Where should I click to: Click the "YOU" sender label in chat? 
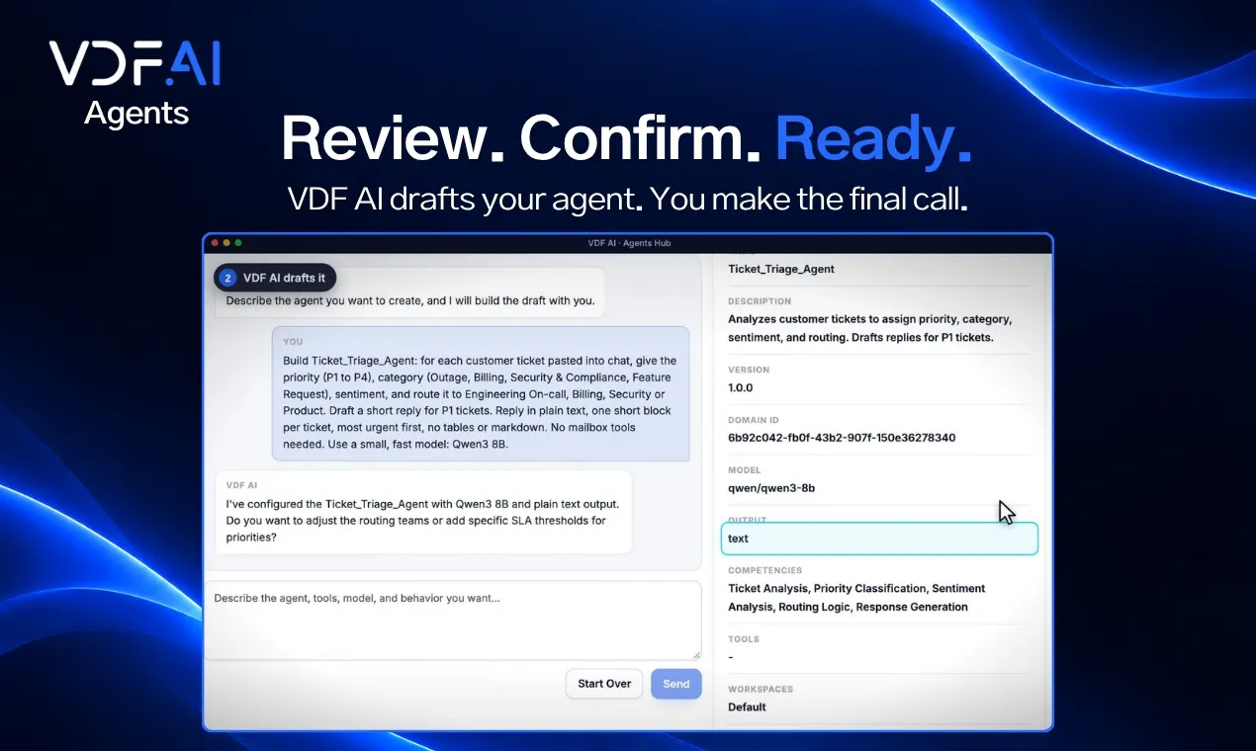point(293,342)
